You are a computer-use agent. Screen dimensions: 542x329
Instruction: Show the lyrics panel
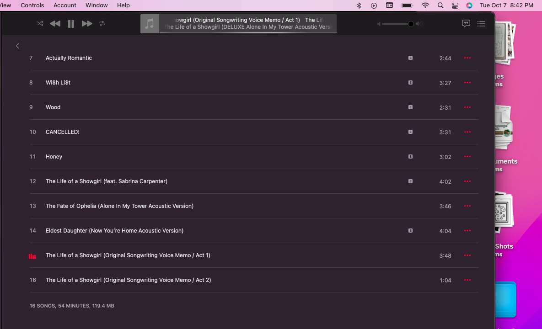coord(466,23)
